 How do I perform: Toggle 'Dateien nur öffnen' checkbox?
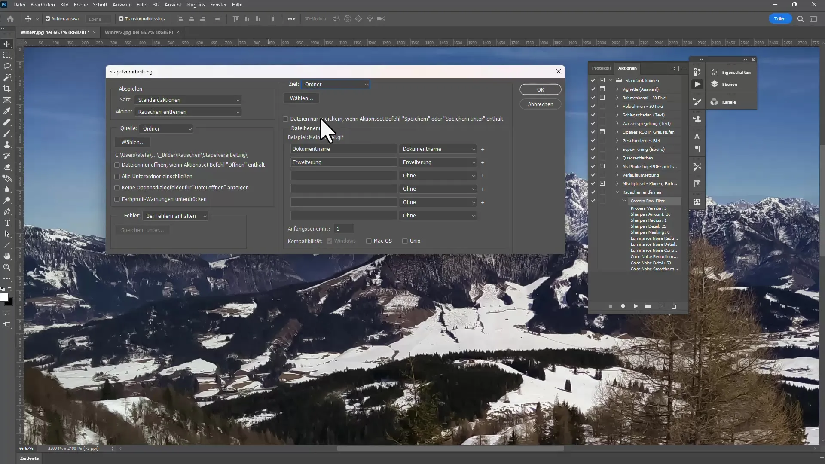tap(117, 164)
